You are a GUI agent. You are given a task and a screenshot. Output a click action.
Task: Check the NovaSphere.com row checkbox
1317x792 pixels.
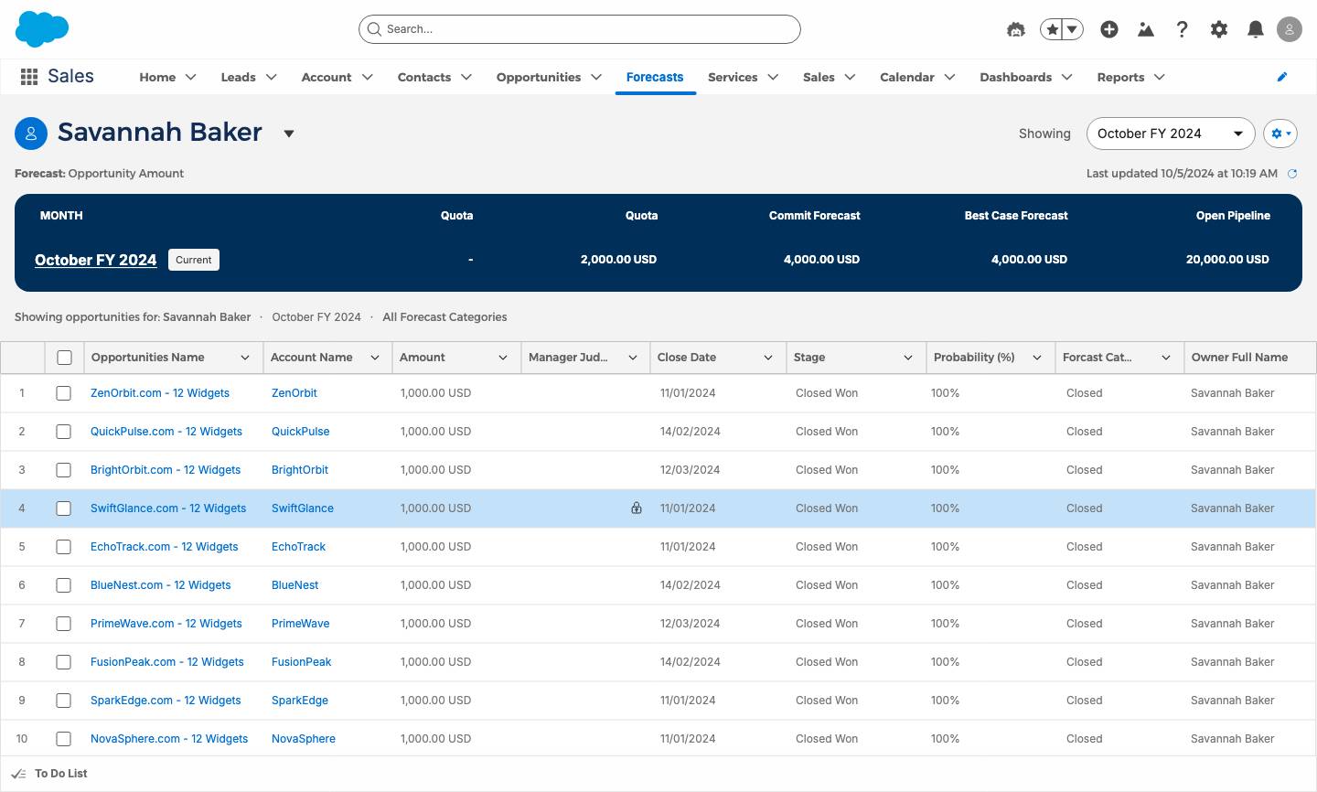tap(63, 739)
